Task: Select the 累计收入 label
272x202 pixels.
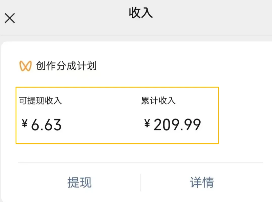Action: coord(158,100)
